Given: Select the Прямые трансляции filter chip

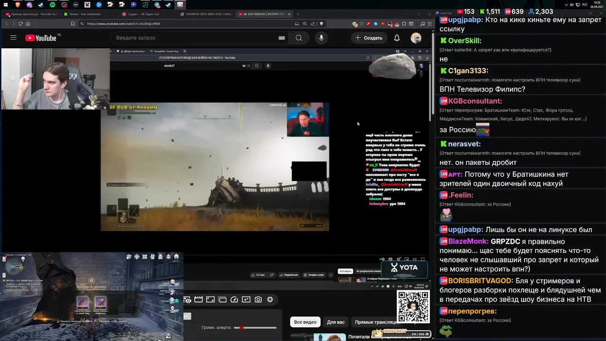Looking at the screenshot, I should [377, 322].
